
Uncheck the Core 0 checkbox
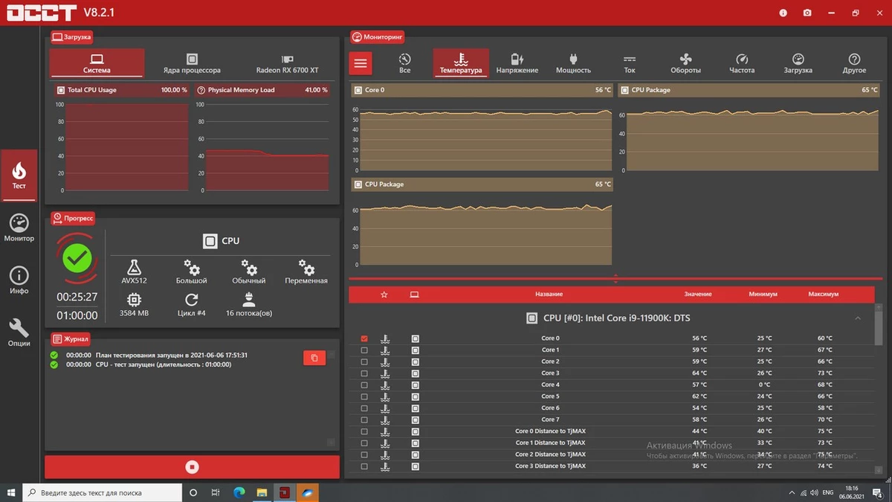(364, 338)
